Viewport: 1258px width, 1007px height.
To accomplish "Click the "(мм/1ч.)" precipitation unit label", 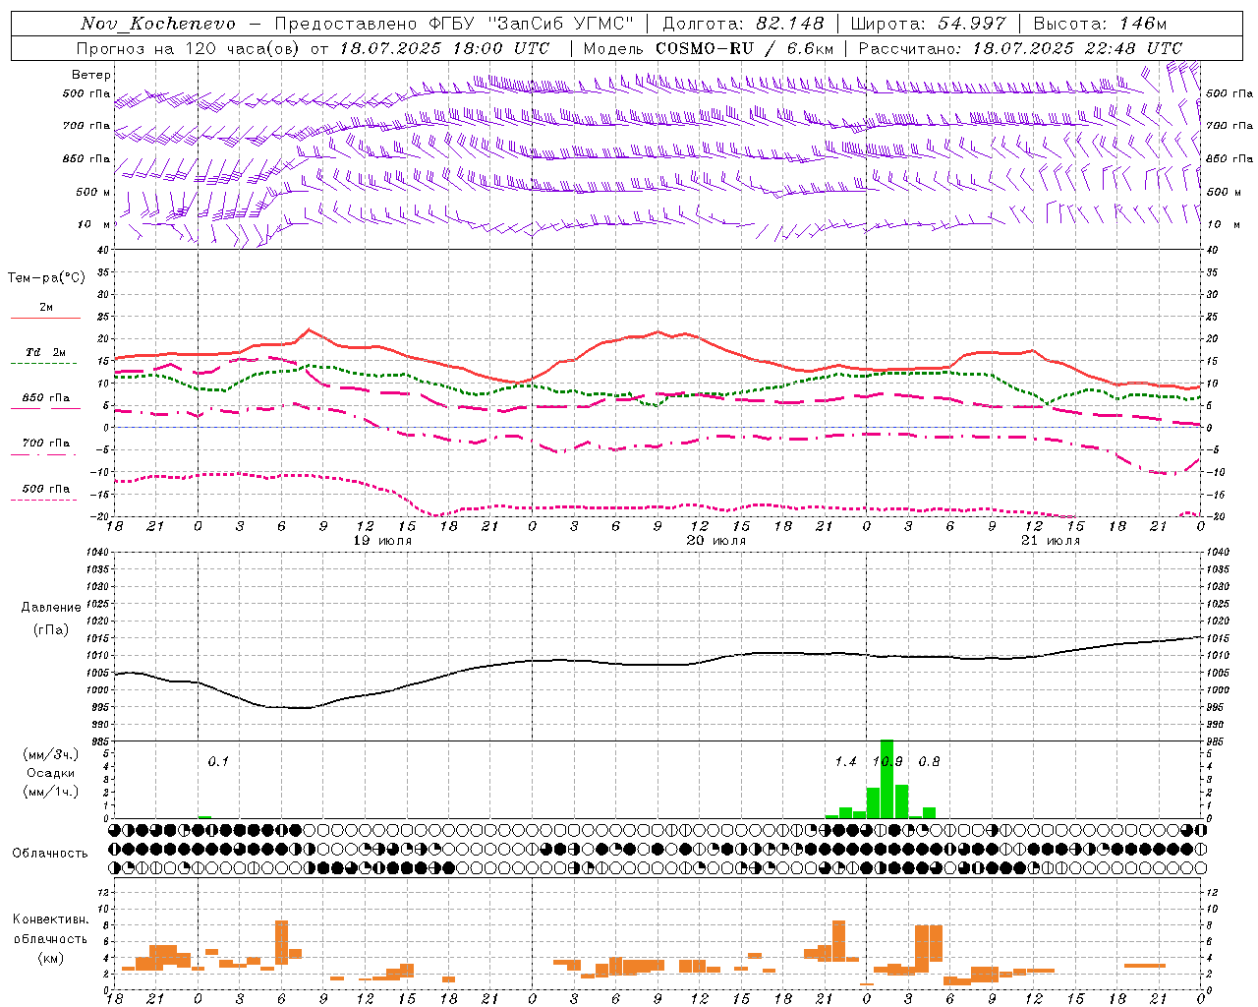I will [50, 792].
